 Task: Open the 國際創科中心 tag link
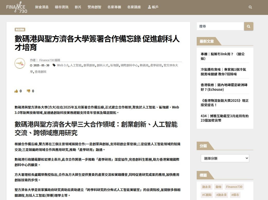pos(129,65)
